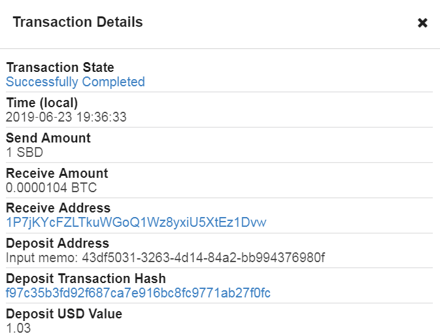This screenshot has height=336, width=440.
Task: Click the Successfully Completed status text
Action: pyautogui.click(x=75, y=82)
